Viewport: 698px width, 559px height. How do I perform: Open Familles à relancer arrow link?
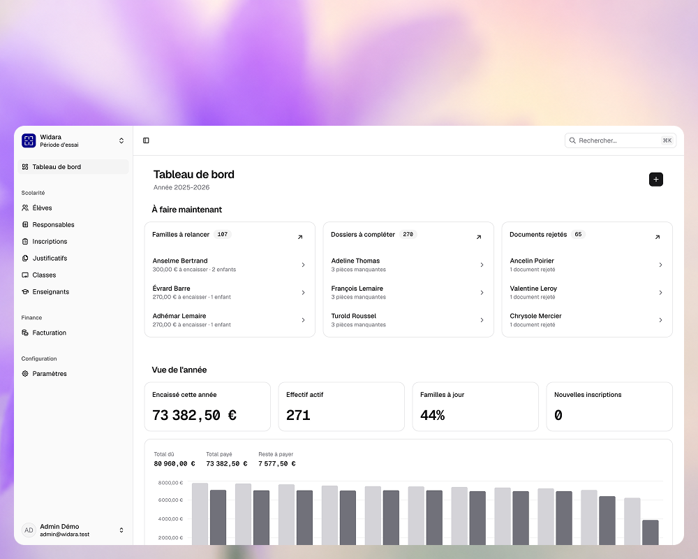300,237
